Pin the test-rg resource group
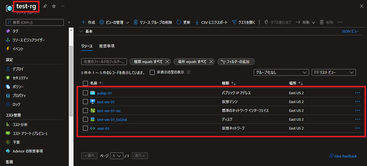Image resolution: width=367 pixels, height=166 pixels. pyautogui.click(x=45, y=6)
